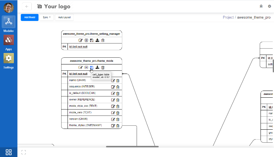The image size is (274, 157).
Task: Open the gear settings icon in header
Action: tap(270, 6)
